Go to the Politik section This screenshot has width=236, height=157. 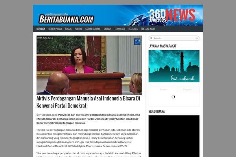coord(78,29)
